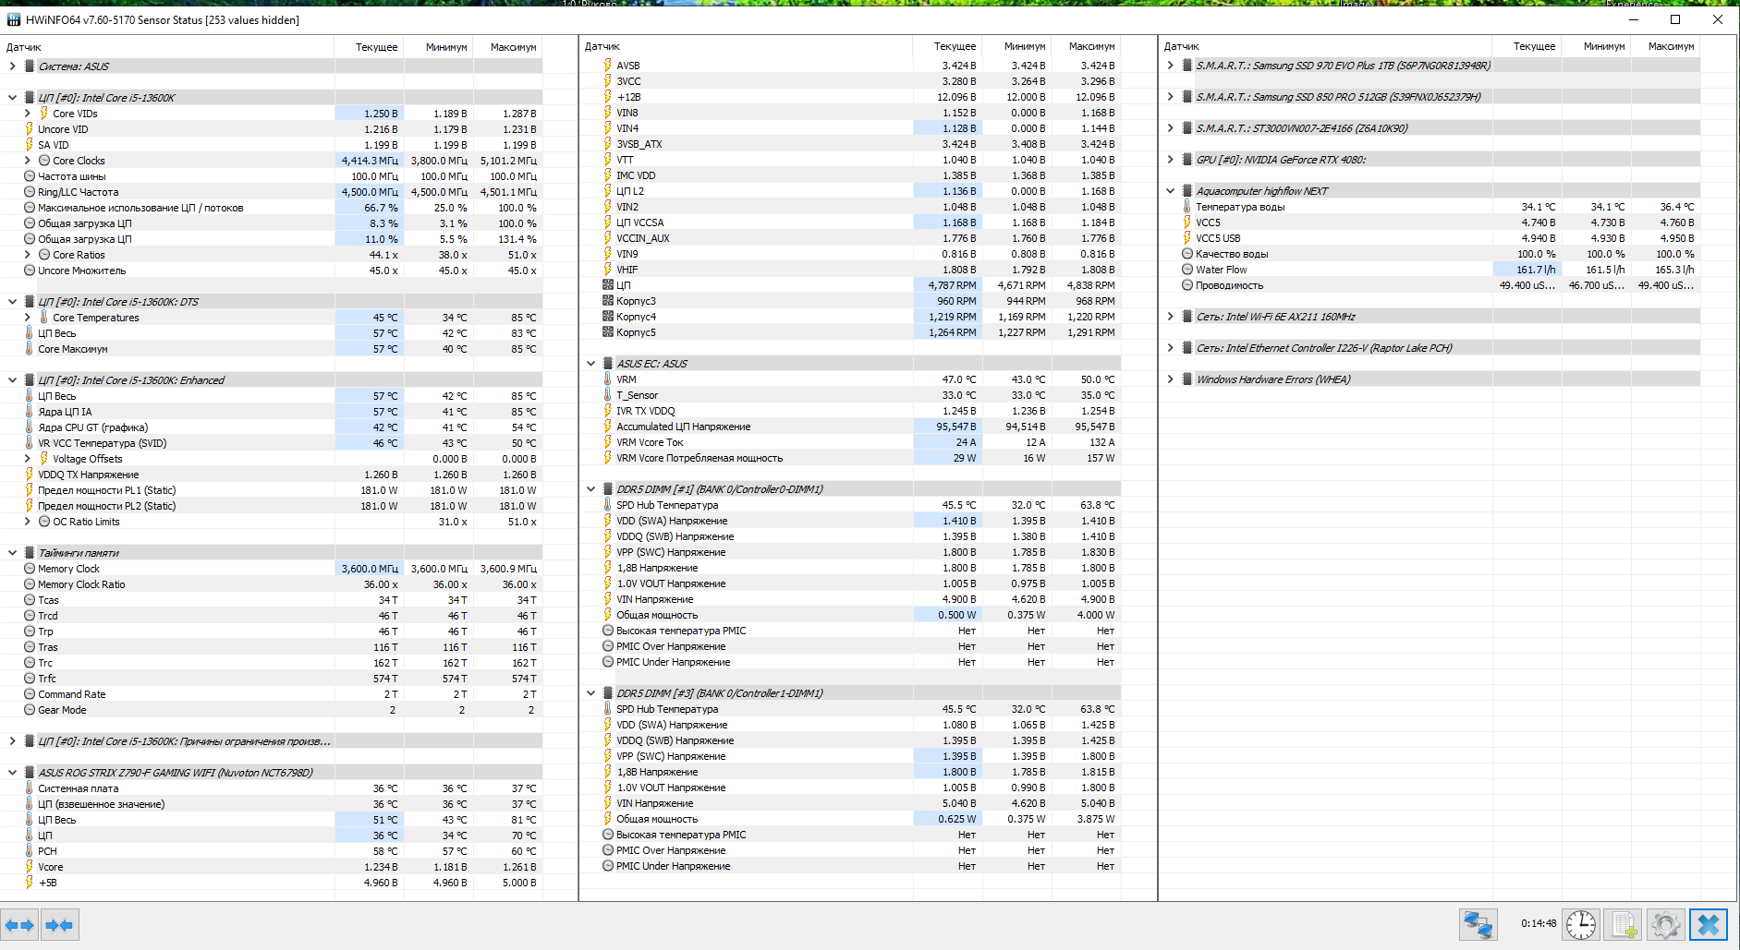The height and width of the screenshot is (950, 1740).
Task: Click the expand-columns double arrow toolbar icon
Action: click(19, 925)
